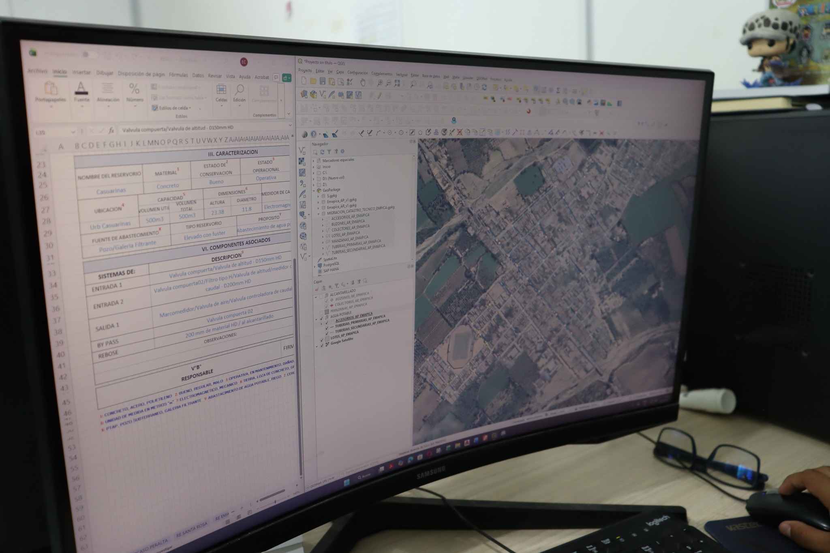Screen dimensions: 830x553
Task: Expand the Marcadores espaciales tree node
Action: [x=313, y=161]
